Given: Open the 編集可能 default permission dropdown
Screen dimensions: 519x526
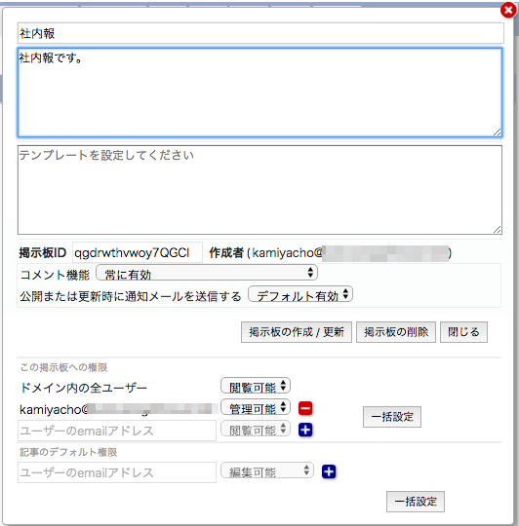Looking at the screenshot, I should pos(267,470).
